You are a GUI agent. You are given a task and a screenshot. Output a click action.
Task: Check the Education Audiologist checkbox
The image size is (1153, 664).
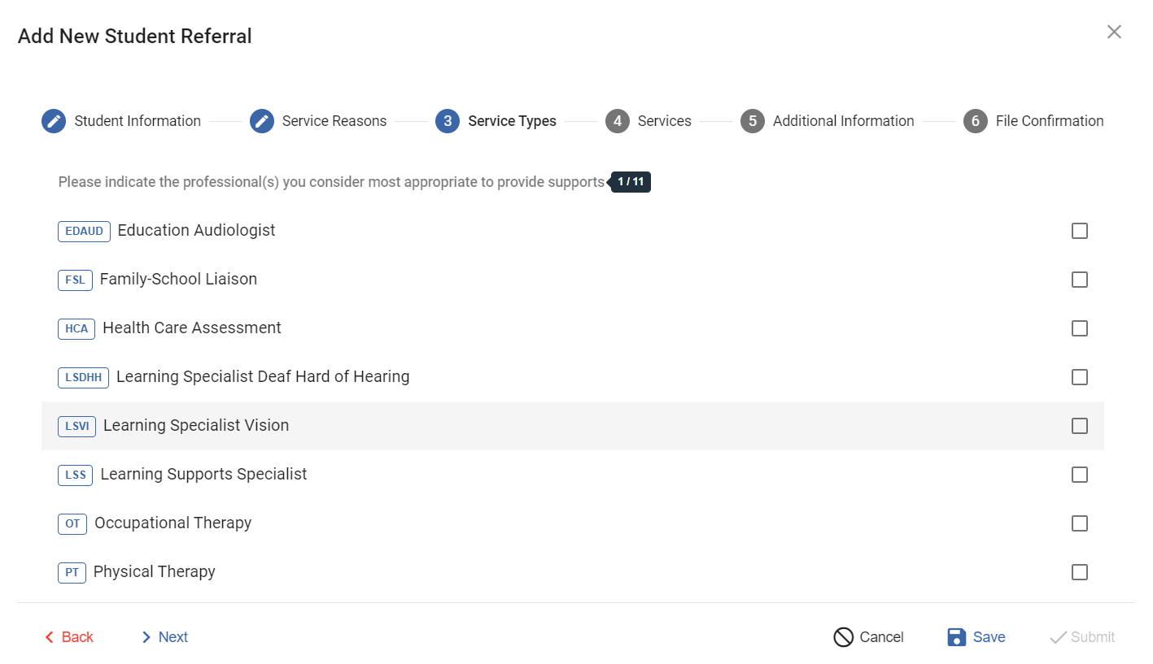(x=1080, y=231)
